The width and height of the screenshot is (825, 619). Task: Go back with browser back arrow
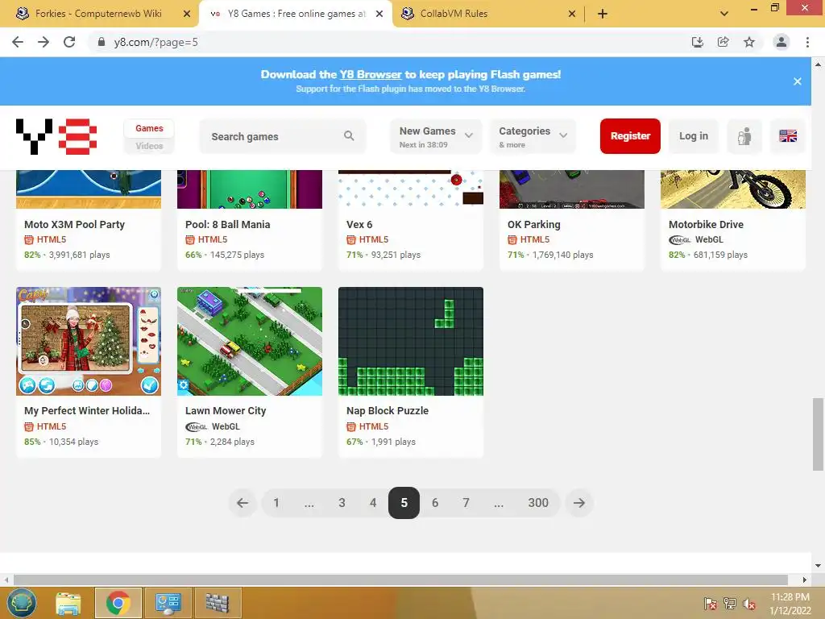click(x=18, y=42)
